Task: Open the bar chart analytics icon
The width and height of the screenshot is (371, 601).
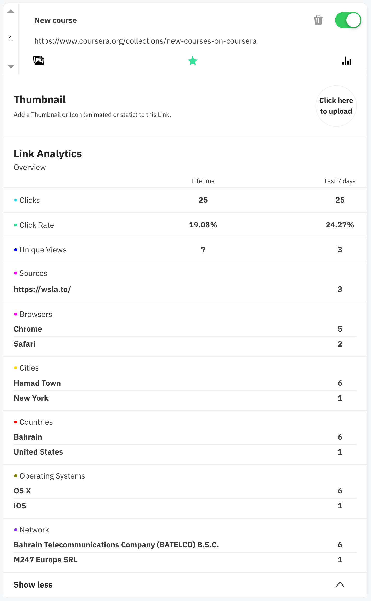Action: pyautogui.click(x=346, y=61)
